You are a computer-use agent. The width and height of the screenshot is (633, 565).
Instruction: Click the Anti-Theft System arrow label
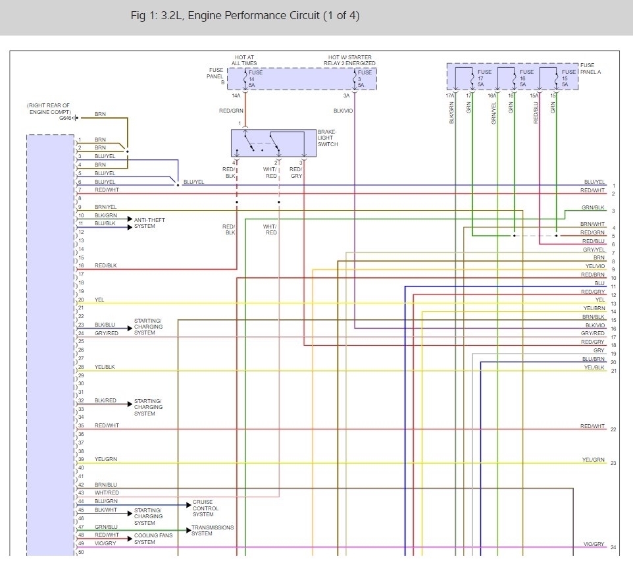pyautogui.click(x=149, y=223)
